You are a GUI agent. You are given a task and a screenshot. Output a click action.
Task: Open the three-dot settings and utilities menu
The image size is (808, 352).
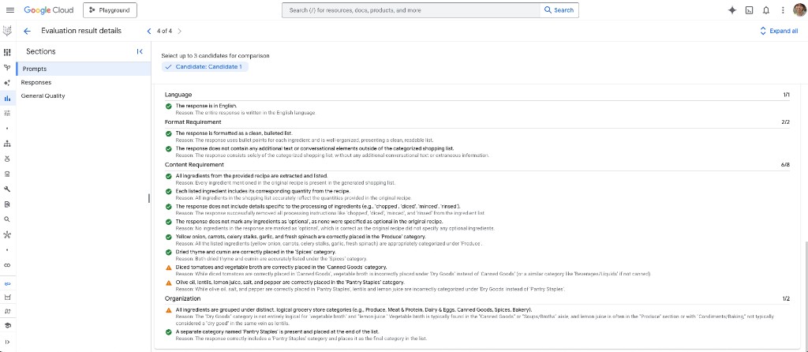pyautogui.click(x=783, y=10)
